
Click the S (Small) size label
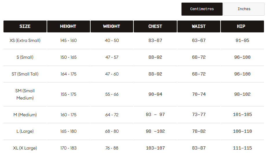pyautogui.click(x=25, y=57)
